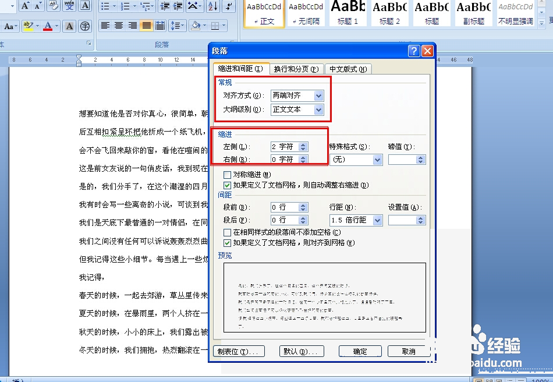Screen dimensions: 553x382
Task: Click the 默认 button
Action: pyautogui.click(x=302, y=351)
